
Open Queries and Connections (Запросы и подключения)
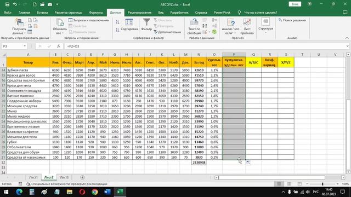coord(88,20)
